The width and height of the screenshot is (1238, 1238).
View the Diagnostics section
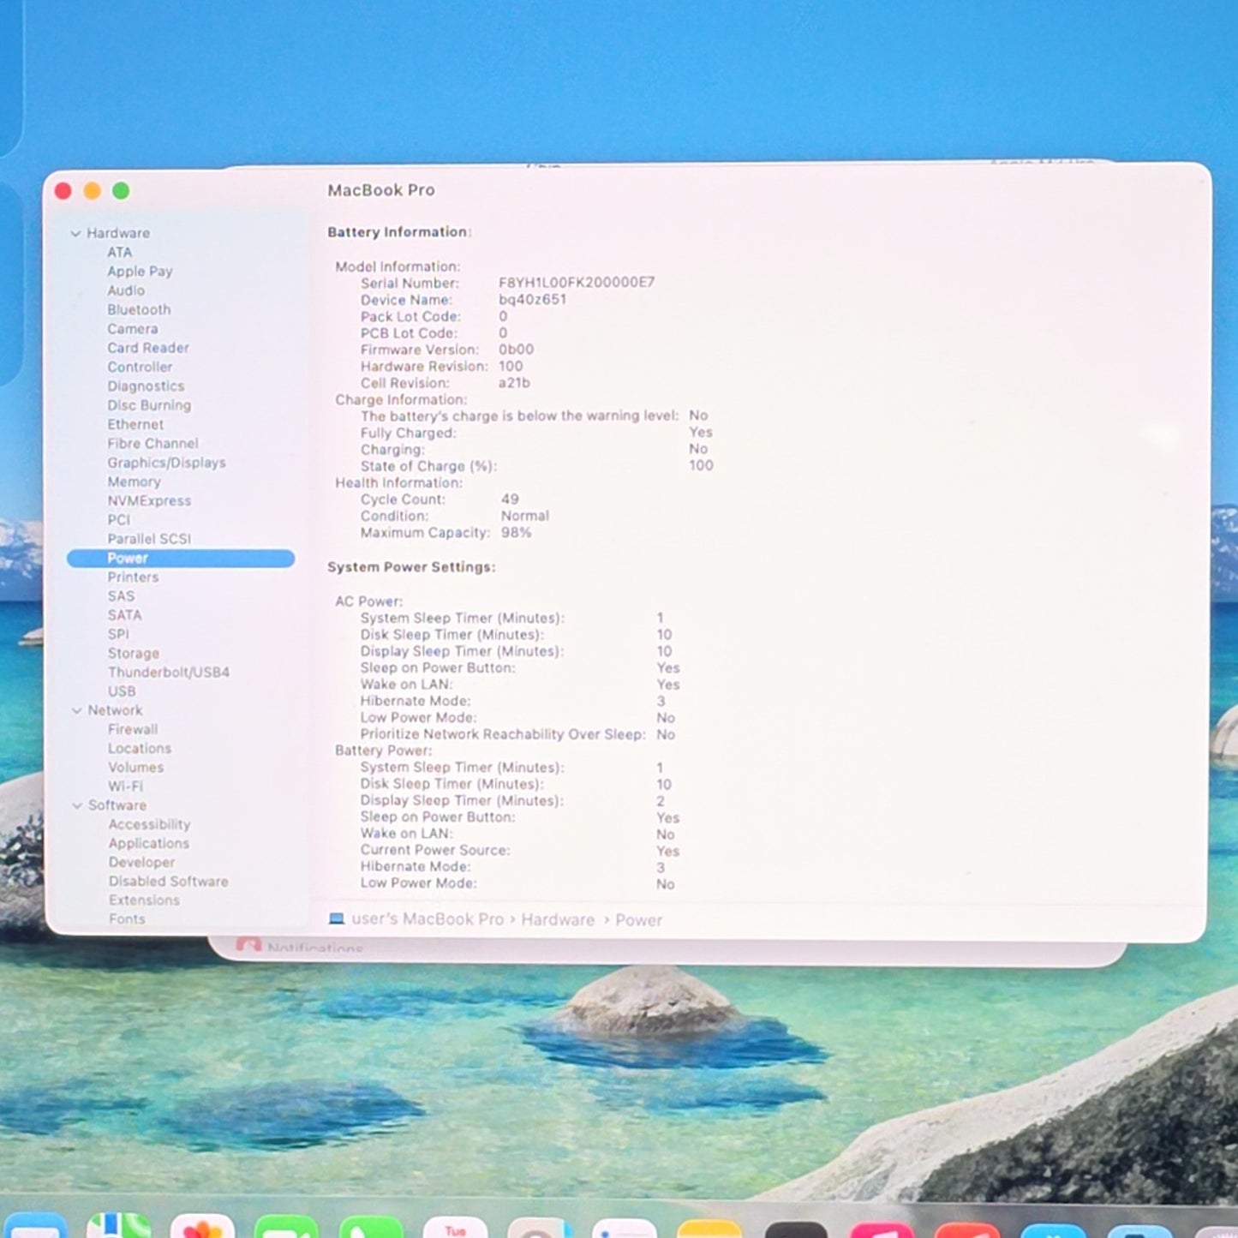pos(146,386)
